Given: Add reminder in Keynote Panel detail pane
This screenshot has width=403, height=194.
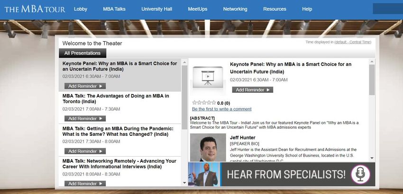Looking at the screenshot, I should pyautogui.click(x=252, y=90).
